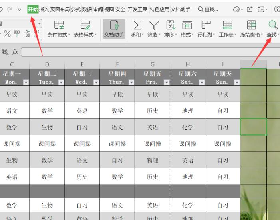This screenshot has height=220, width=280.
Task: Click the redo arrow icon
Action: [x=9, y=9]
